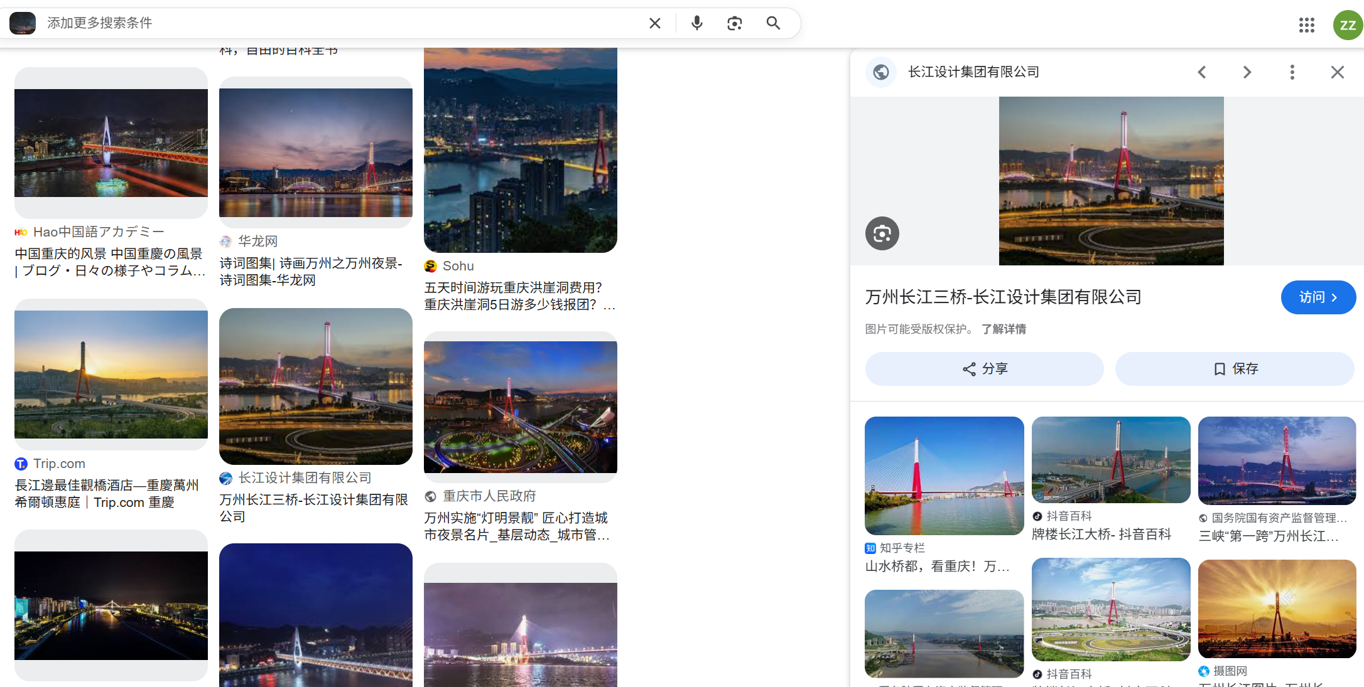The height and width of the screenshot is (687, 1364).
Task: Open 知乎专栏 related bridge image
Action: tap(944, 476)
